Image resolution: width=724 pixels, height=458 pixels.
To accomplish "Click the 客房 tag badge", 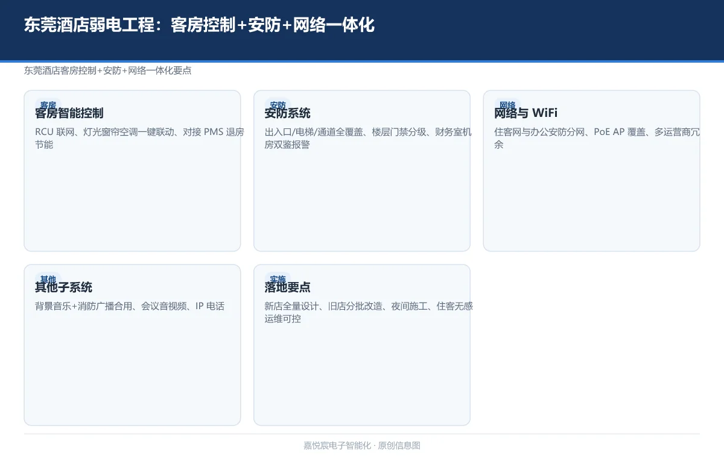I will click(48, 105).
